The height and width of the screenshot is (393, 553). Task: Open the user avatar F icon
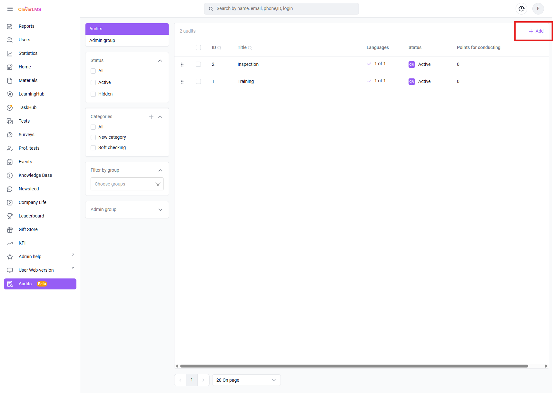point(538,9)
